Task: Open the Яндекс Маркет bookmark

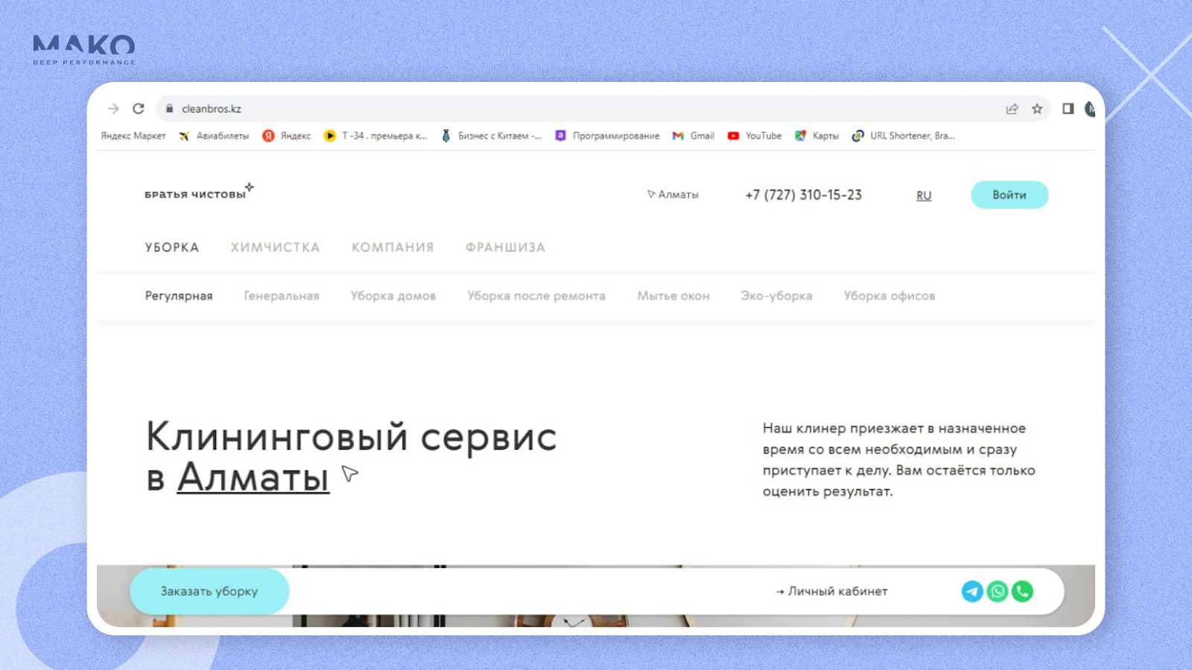Action: click(x=133, y=136)
